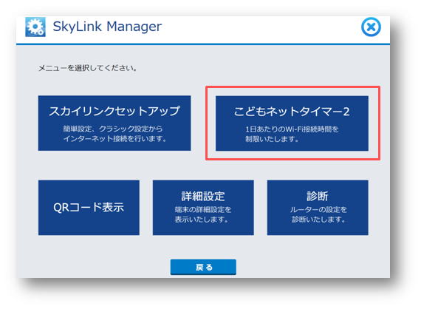The height and width of the screenshot is (309, 421).
Task: Click the 制限いたします text in the timer tile
Action: pyautogui.click(x=272, y=139)
